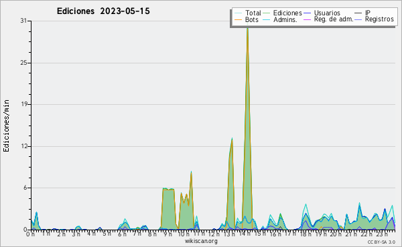This screenshot has width=402, height=247.
Task: Click the y-axis value 25
Action: [23, 63]
